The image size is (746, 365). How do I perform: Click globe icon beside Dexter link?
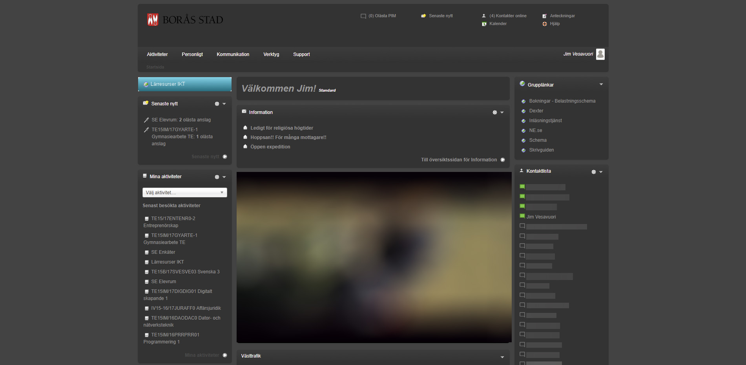coord(523,111)
